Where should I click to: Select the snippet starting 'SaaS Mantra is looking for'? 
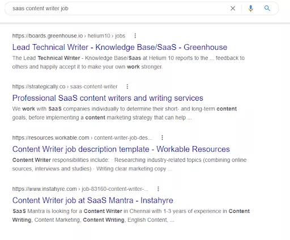click(x=131, y=216)
